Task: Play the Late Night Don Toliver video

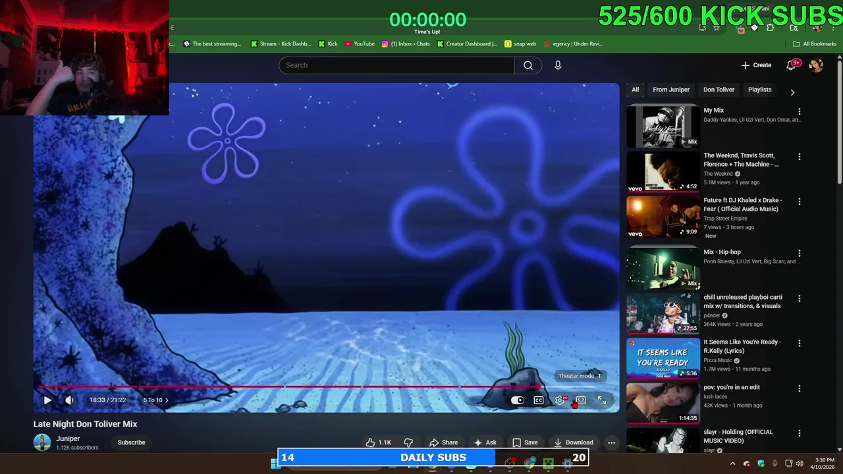Action: (x=47, y=400)
